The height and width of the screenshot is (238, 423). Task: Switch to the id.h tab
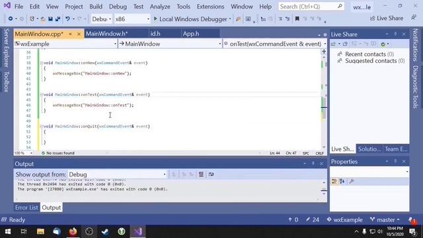(x=155, y=34)
